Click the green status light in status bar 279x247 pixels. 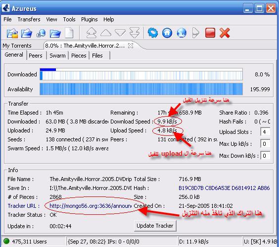click(x=6, y=241)
